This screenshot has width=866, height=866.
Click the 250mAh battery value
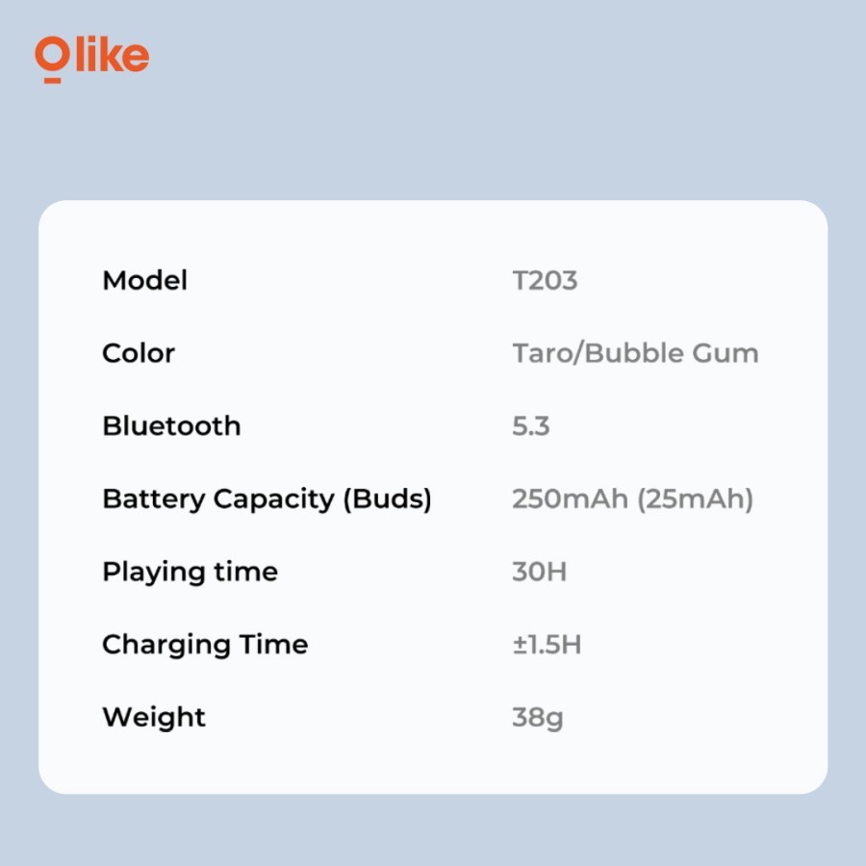point(570,499)
